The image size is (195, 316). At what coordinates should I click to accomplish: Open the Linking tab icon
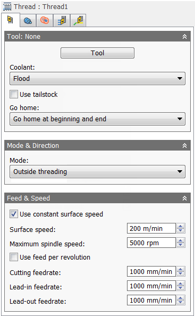click(x=78, y=20)
